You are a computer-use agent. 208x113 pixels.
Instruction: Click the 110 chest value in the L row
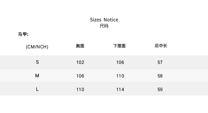coord(80,89)
